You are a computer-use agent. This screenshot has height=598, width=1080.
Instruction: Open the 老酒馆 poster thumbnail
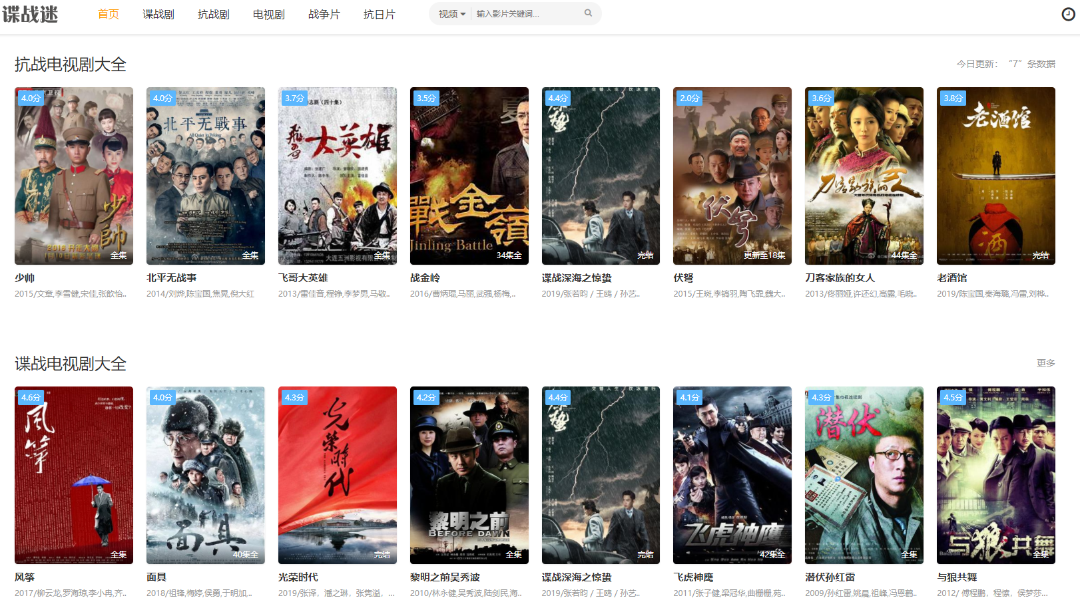coord(996,176)
